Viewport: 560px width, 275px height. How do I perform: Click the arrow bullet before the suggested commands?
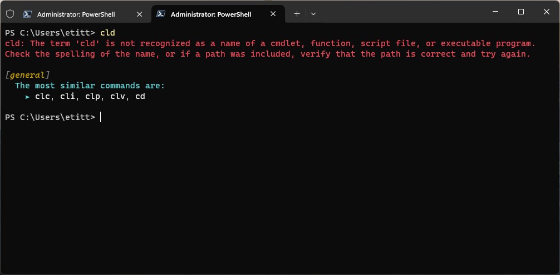pos(27,97)
